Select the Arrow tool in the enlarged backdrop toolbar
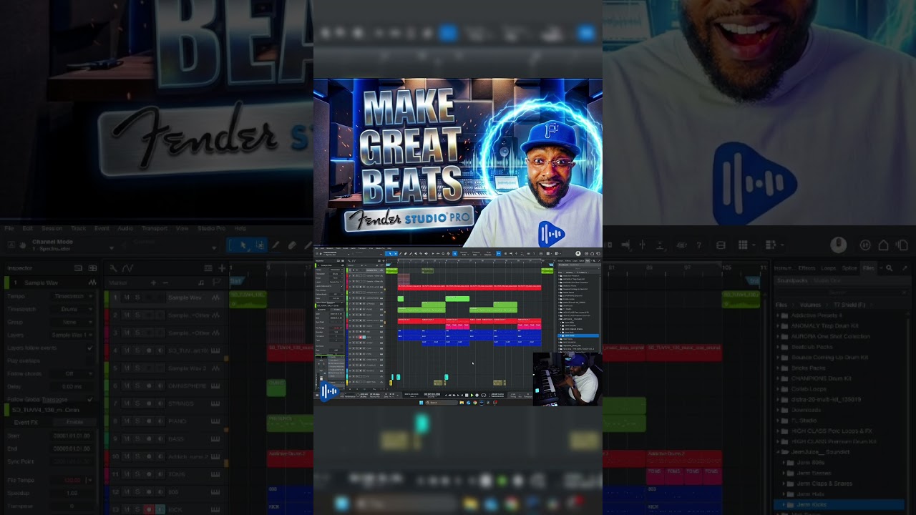Image resolution: width=916 pixels, height=515 pixels. pos(244,245)
